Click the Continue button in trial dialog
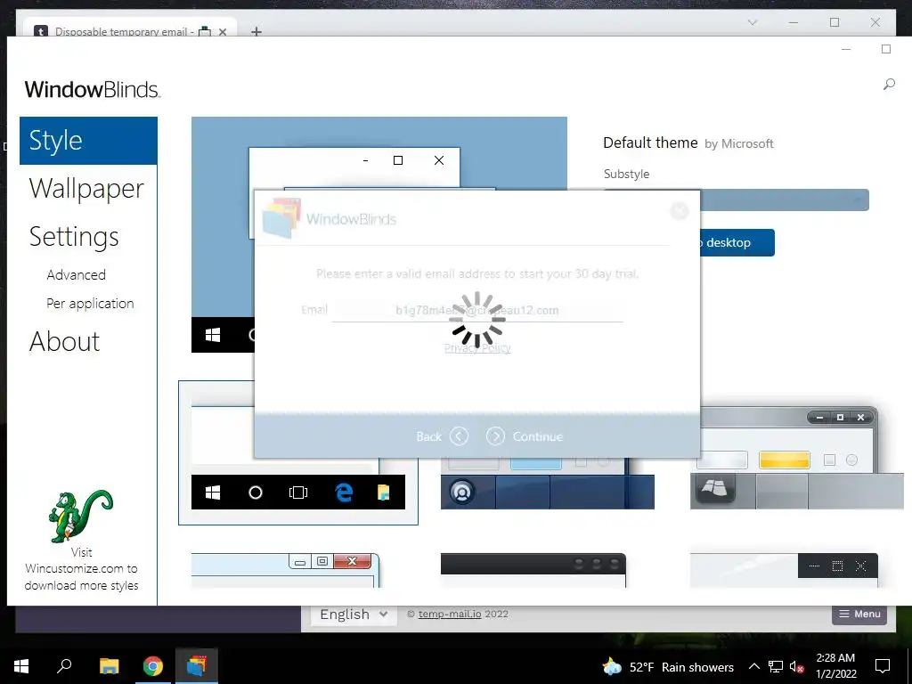 [525, 436]
